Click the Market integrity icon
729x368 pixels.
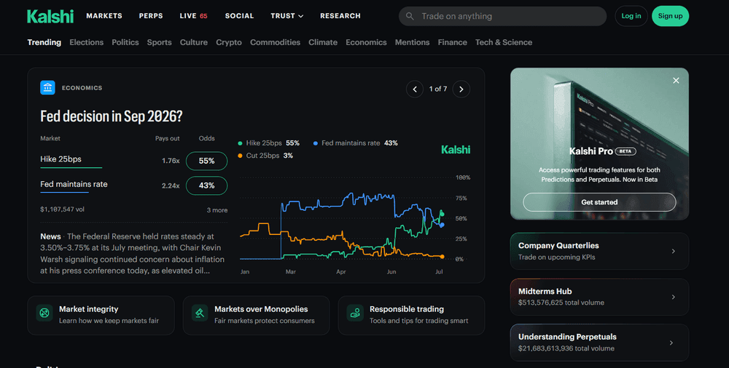[44, 313]
